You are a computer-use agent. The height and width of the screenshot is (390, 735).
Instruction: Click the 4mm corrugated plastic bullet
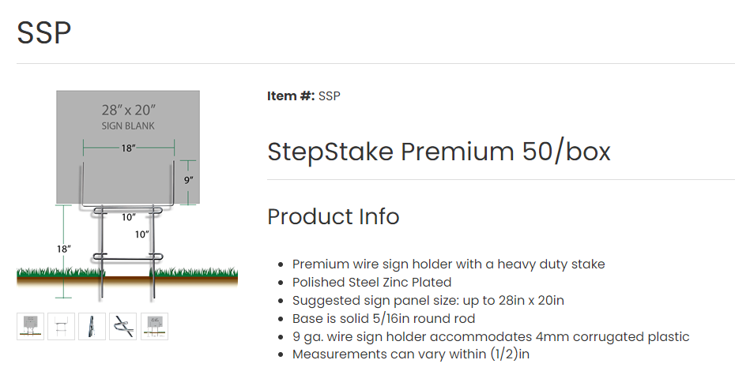coord(490,337)
